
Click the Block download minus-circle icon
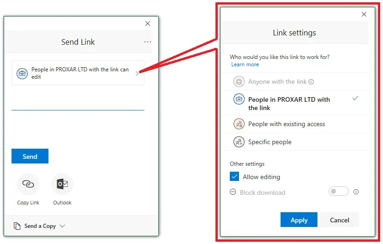(233, 192)
